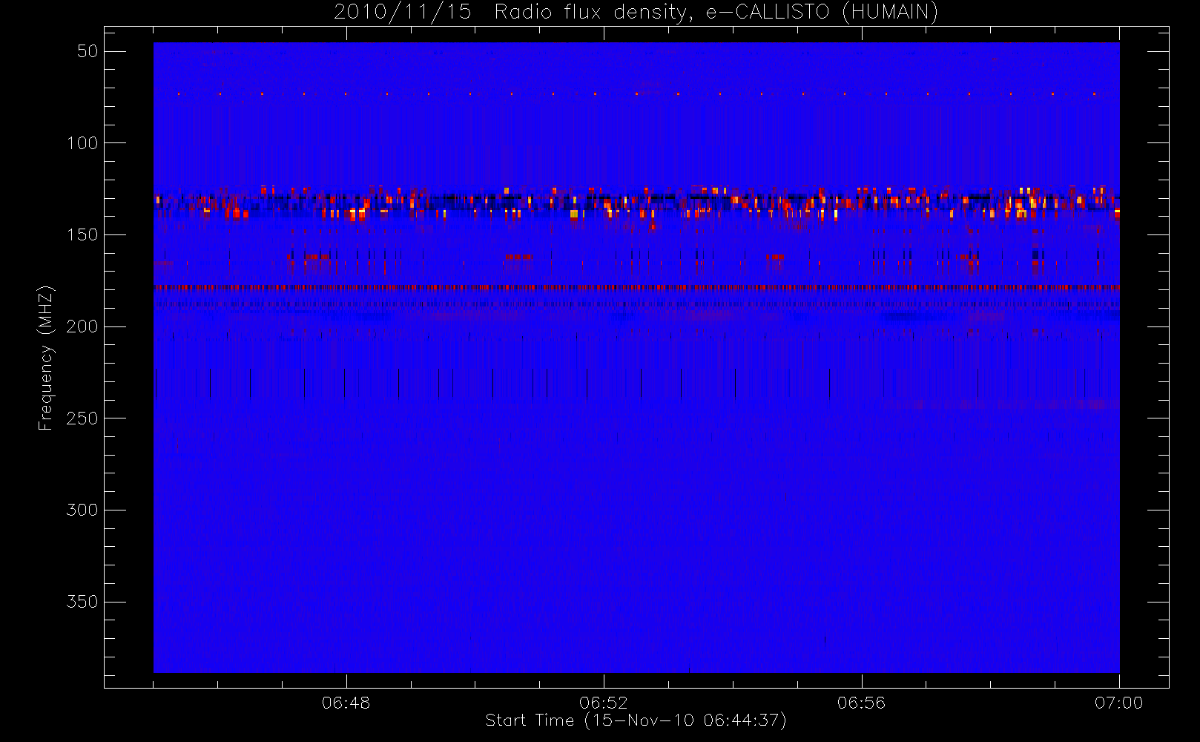Click the 'Start Time (15-Nov-10 06:44:37)' axis label

[x=636, y=720]
